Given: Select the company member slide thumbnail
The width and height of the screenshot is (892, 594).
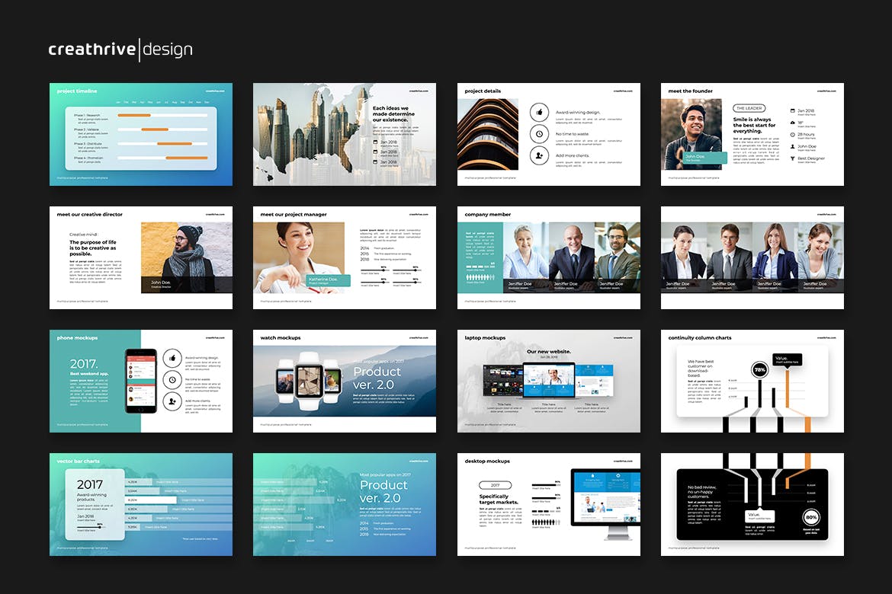Looking at the screenshot, I should pos(548,257).
